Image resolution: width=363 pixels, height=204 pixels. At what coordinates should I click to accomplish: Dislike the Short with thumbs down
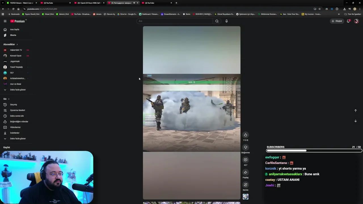click(246, 147)
